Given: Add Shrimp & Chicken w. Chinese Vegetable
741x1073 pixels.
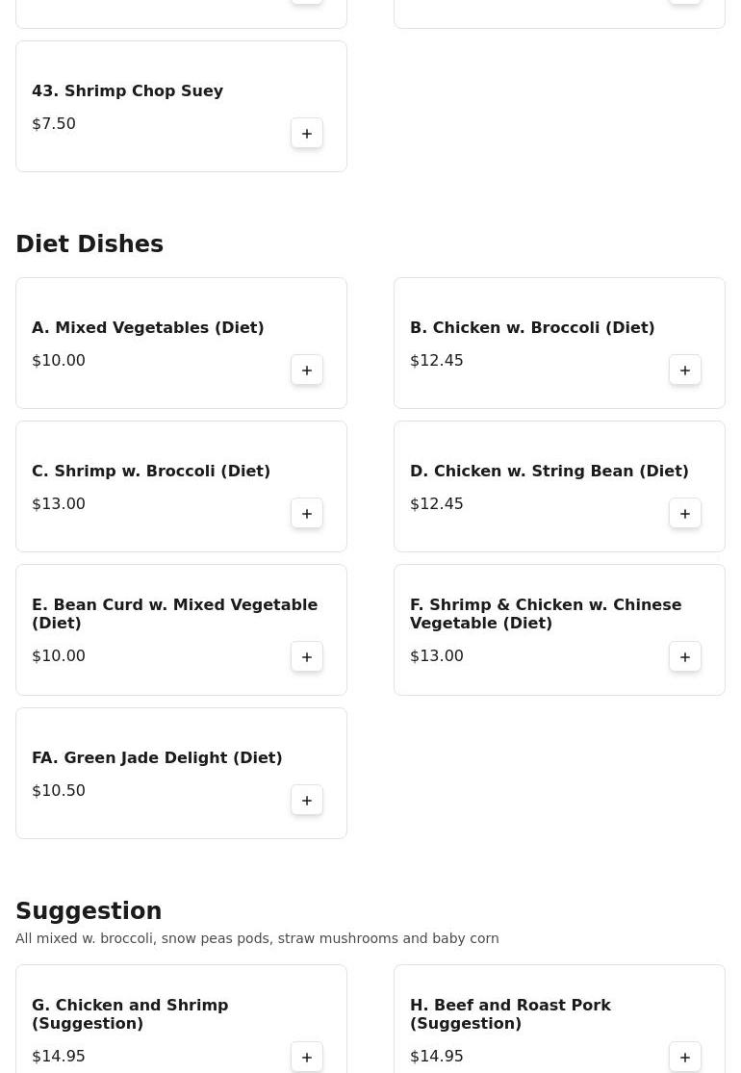Looking at the screenshot, I should [685, 657].
